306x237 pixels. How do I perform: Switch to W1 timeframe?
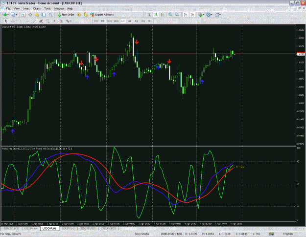pos(143,21)
